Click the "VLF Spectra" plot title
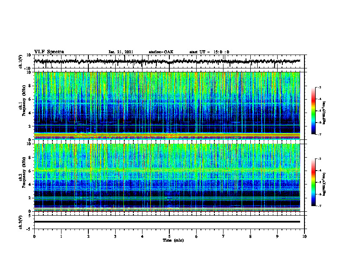Viewport: 343px width, 265px height. pos(49,52)
